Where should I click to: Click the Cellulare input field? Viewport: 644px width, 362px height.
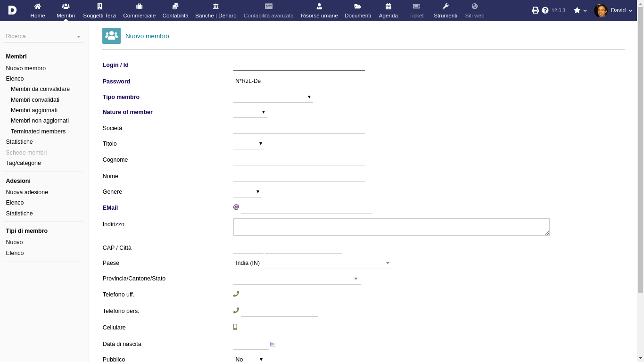point(277,327)
